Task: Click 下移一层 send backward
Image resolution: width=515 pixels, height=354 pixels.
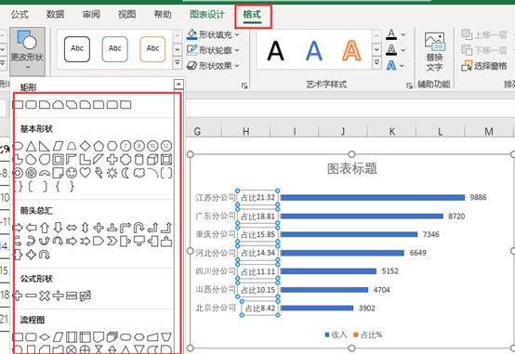Action: pos(484,50)
